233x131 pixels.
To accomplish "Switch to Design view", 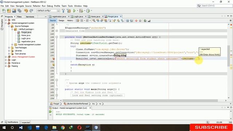I will (62, 21).
